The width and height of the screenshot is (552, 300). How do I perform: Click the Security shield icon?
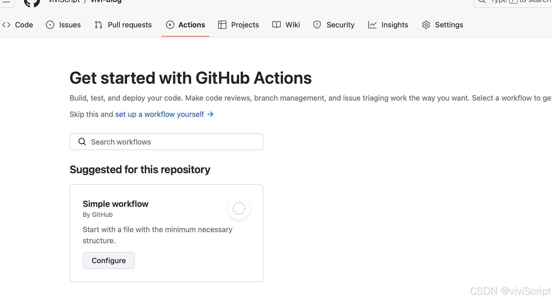pyautogui.click(x=317, y=25)
